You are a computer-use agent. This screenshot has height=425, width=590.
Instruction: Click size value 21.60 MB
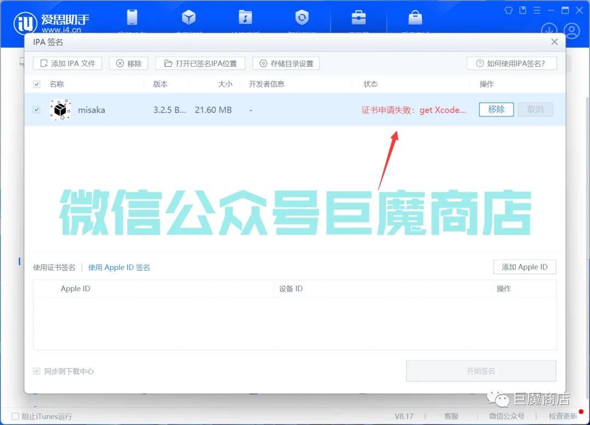[x=214, y=110]
